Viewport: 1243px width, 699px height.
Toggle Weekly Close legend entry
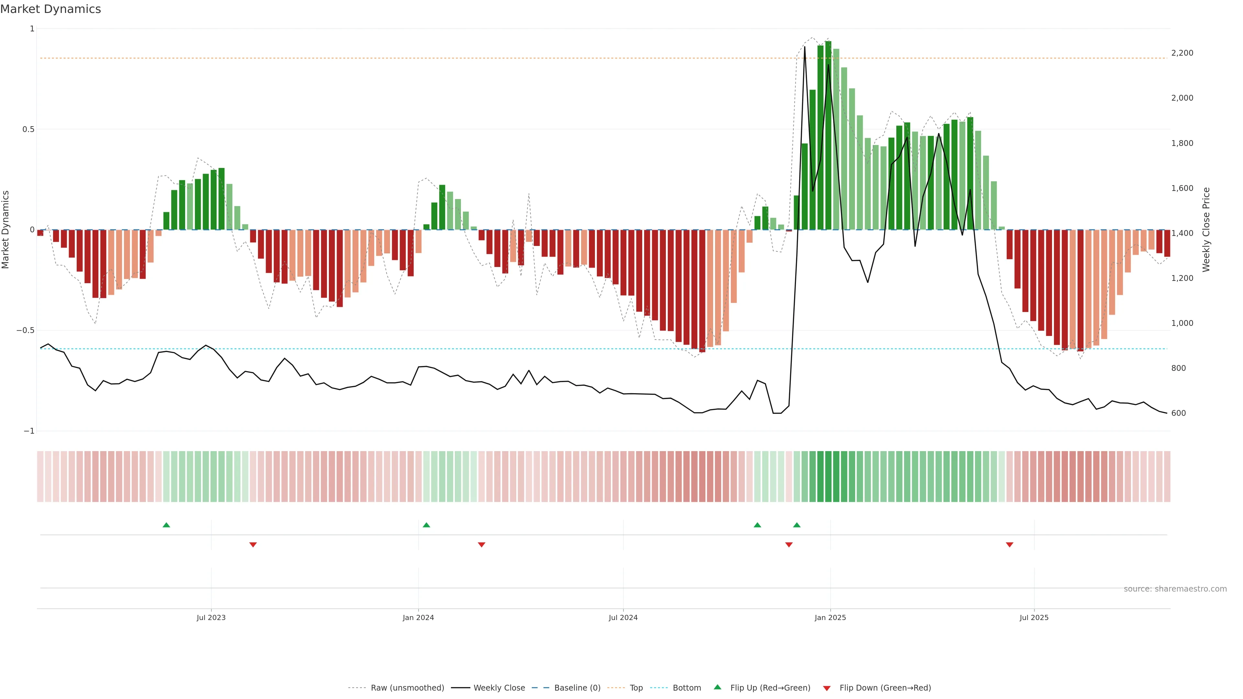499,688
